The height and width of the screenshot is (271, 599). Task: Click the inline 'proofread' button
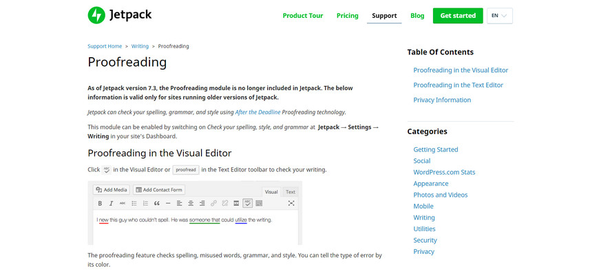(186, 170)
